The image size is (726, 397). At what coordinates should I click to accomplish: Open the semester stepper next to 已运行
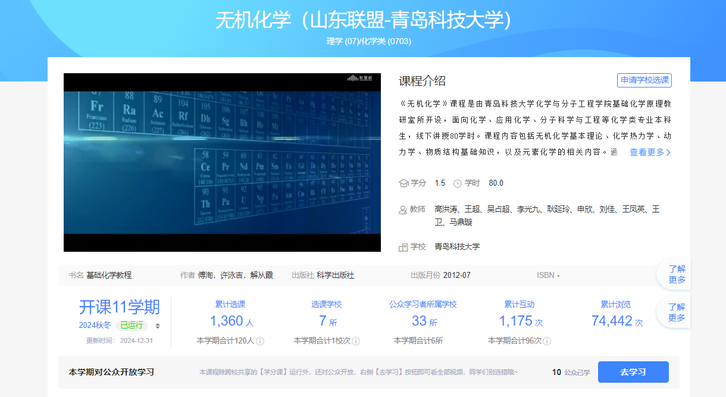tap(158, 326)
